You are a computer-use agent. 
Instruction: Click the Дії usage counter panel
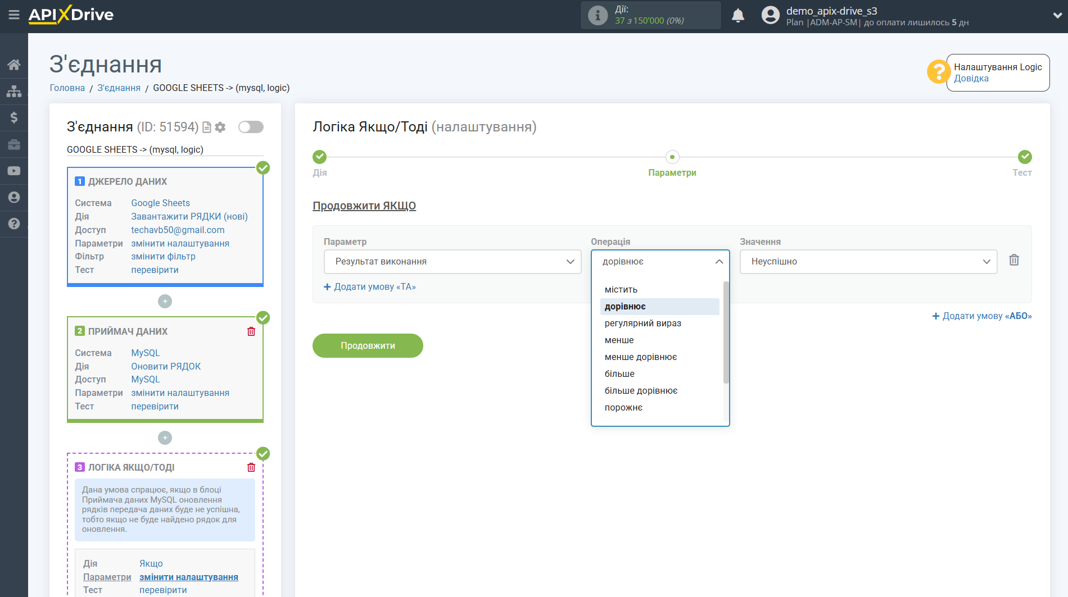[x=650, y=15]
